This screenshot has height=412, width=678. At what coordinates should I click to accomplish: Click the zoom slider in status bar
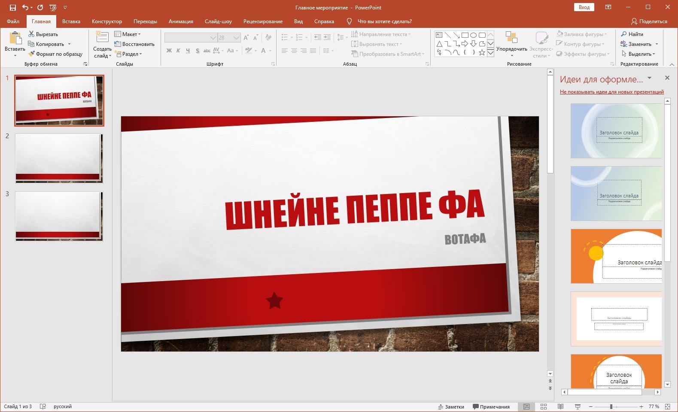[611, 406]
